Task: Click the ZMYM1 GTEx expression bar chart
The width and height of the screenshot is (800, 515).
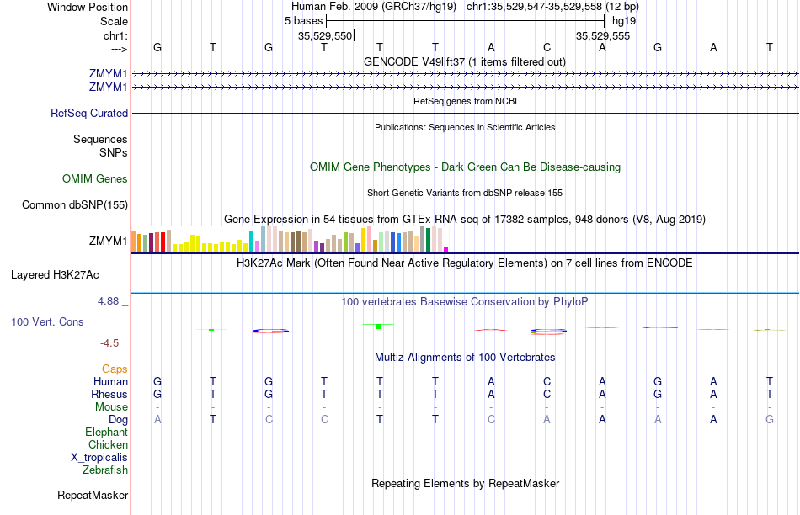Action: pyautogui.click(x=290, y=239)
